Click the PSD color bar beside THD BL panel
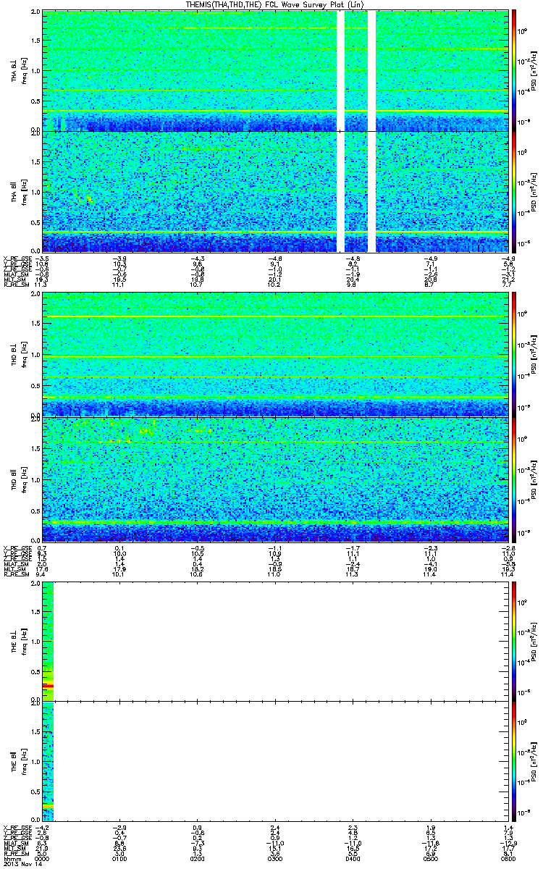Screen dimensions: 543x869 pyautogui.click(x=514, y=354)
